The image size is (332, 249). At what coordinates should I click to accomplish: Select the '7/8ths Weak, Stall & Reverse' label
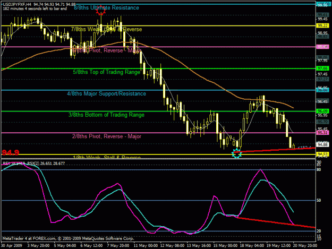click(106, 29)
